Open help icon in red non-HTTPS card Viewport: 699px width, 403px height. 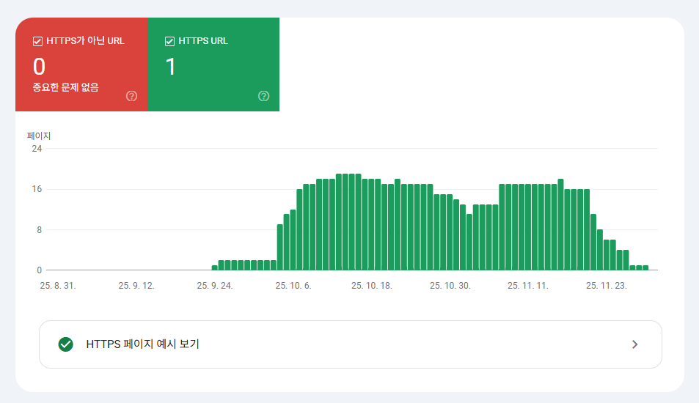(131, 96)
